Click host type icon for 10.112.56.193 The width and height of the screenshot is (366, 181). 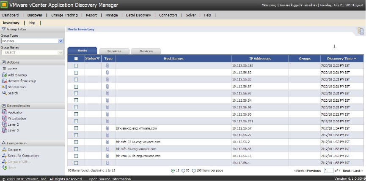107,65
